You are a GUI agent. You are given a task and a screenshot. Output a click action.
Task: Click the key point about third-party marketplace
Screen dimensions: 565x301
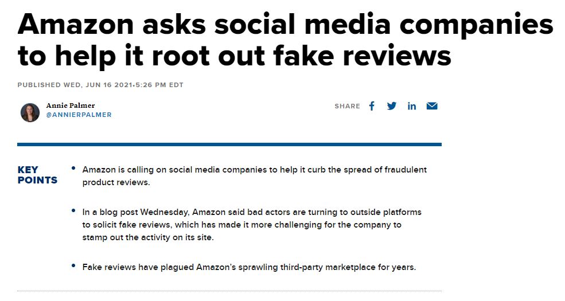click(249, 267)
